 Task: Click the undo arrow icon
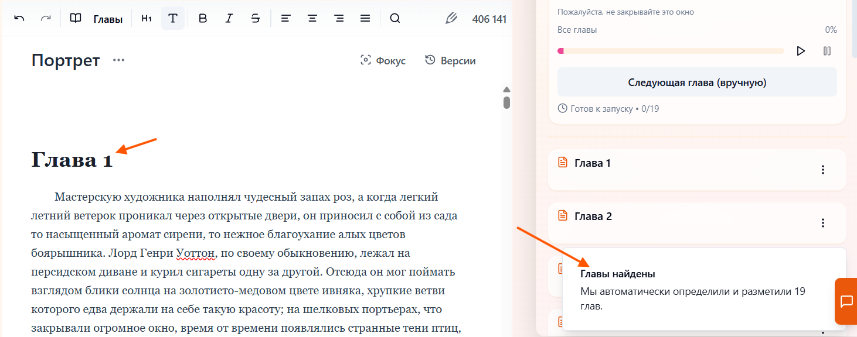pos(19,18)
